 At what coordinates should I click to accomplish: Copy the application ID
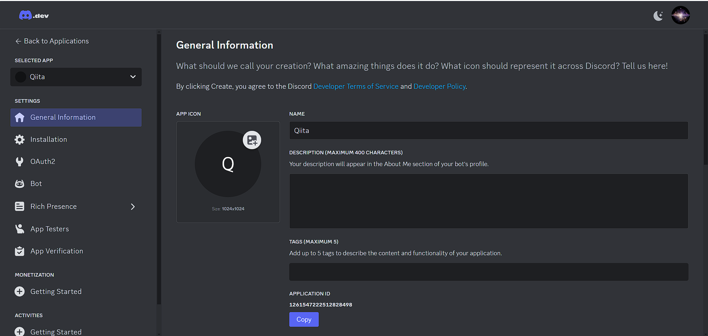[304, 319]
